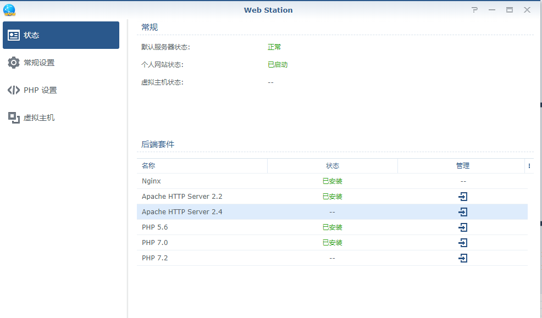Screen dimensions: 542x318
Task: Select the Apache HTTP Server 2.2 name cell
Action: pos(182,197)
